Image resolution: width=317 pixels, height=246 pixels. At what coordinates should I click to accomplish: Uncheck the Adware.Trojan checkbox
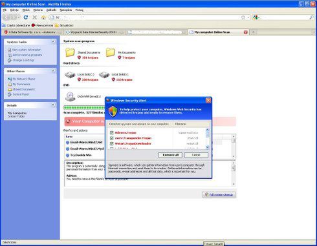pyautogui.click(x=112, y=132)
